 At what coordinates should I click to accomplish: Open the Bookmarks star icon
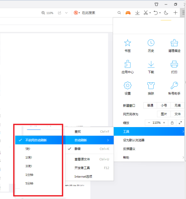(128, 43)
